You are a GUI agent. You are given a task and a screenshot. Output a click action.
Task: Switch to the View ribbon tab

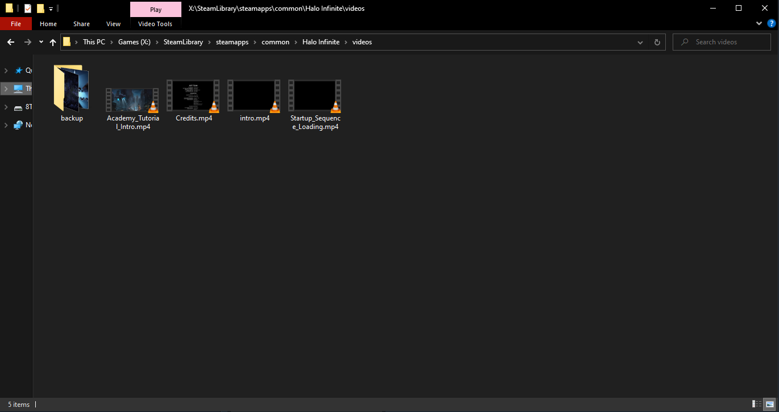(x=114, y=24)
